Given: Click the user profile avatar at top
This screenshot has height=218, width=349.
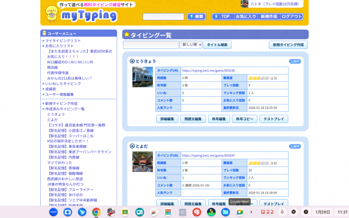Looking at the screenshot, I should pyautogui.click(x=244, y=4).
